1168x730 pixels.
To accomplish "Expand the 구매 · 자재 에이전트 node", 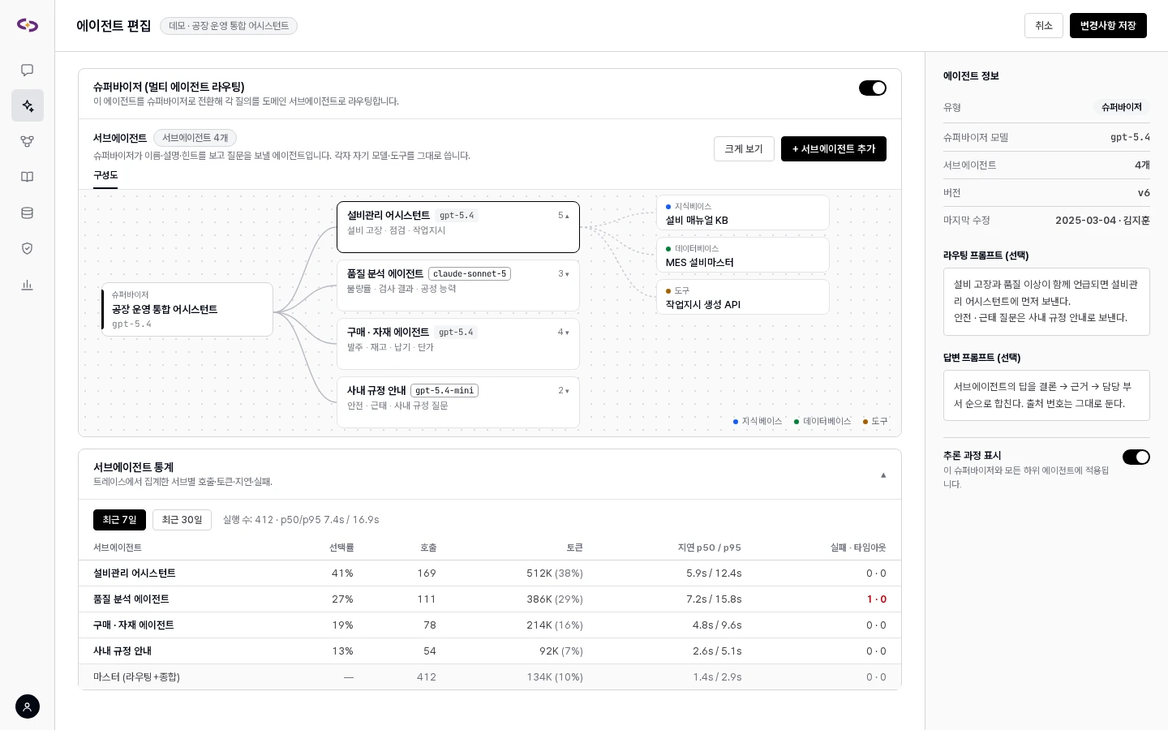I will (x=564, y=333).
